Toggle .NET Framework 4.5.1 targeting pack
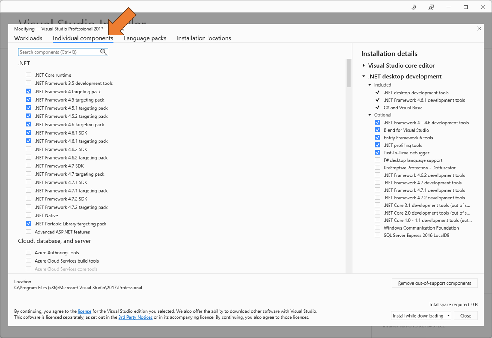This screenshot has width=492, height=338. tap(29, 108)
